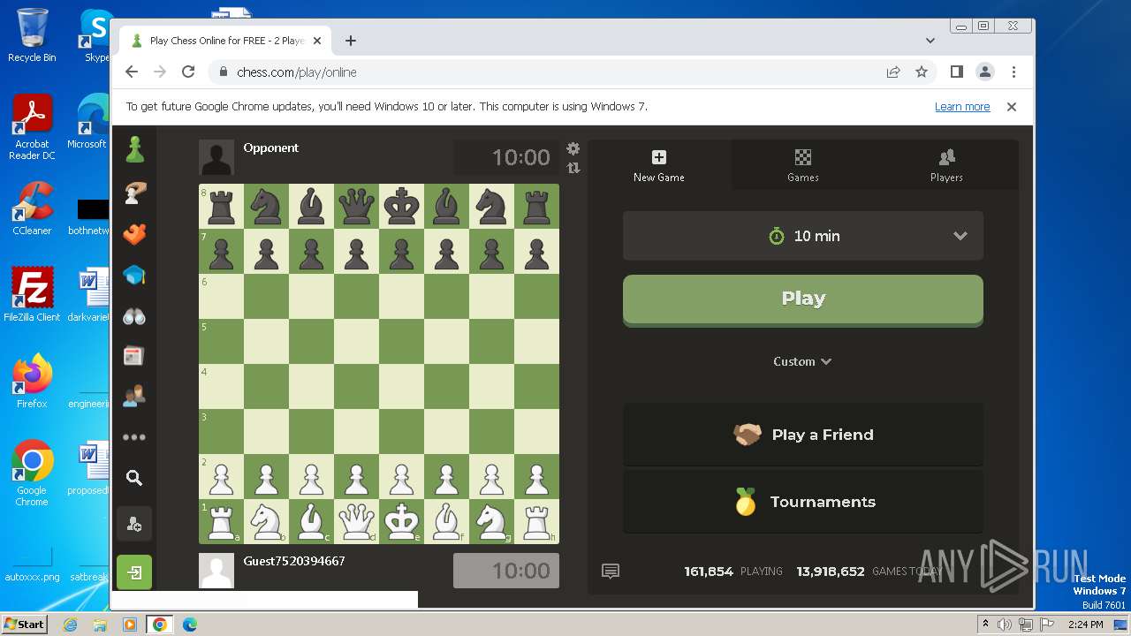Viewport: 1131px width, 636px height.
Task: Toggle the Chrome side panel icon
Action: point(957,72)
